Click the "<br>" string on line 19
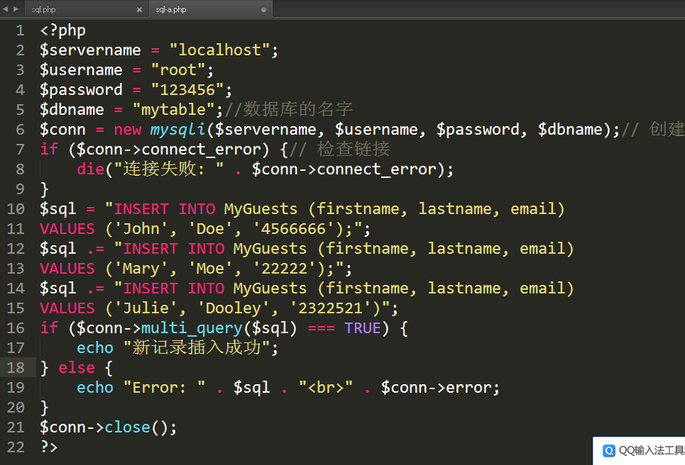 (x=326, y=388)
